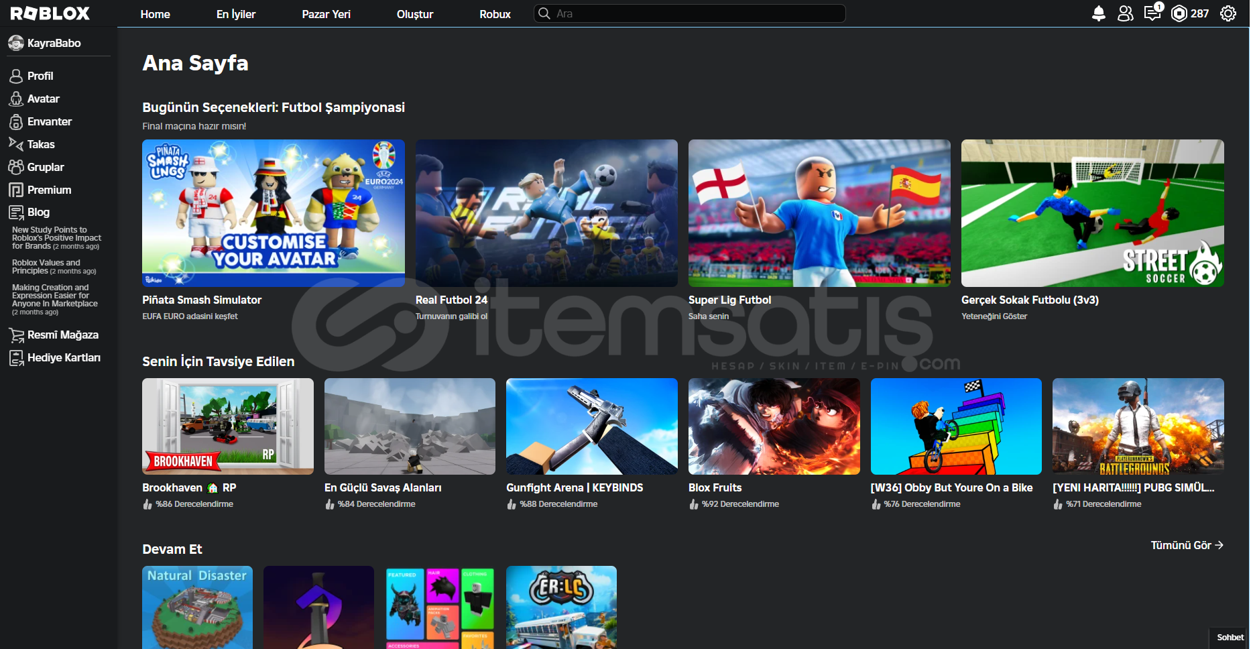Click Bugünün Seçenekleri: Futbol Şampiyonası heading

click(x=274, y=107)
